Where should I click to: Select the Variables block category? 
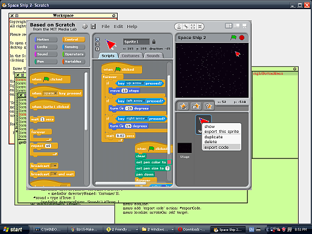(74, 62)
